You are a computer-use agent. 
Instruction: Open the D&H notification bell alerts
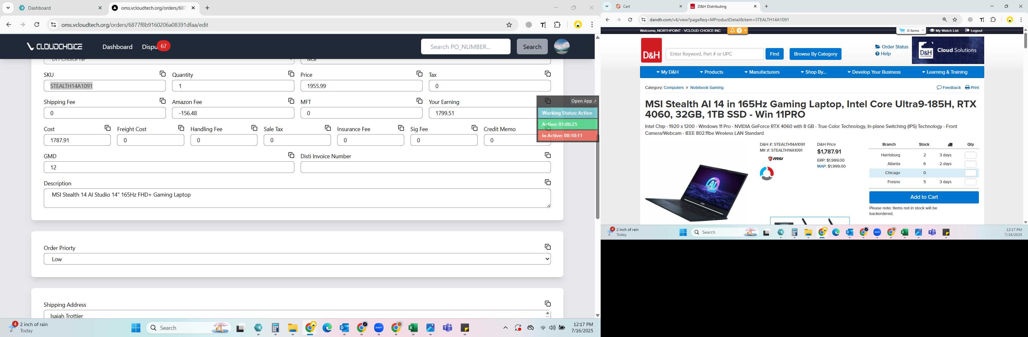pyautogui.click(x=737, y=31)
